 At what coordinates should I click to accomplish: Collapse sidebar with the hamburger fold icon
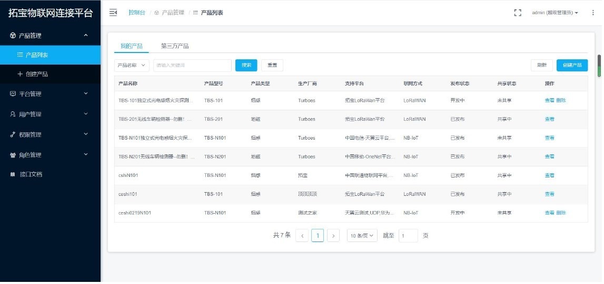(113, 13)
